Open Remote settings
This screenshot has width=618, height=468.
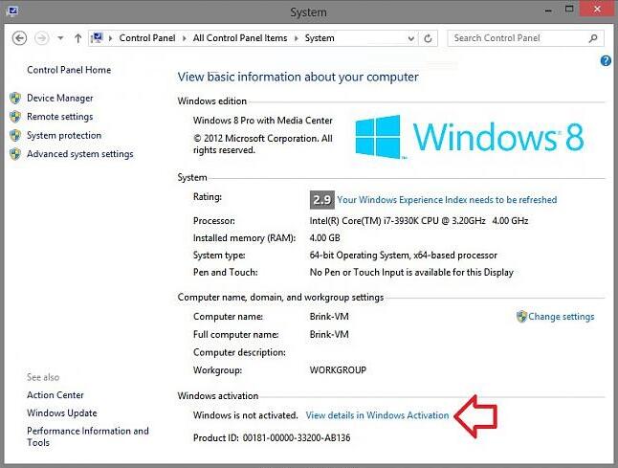point(60,117)
